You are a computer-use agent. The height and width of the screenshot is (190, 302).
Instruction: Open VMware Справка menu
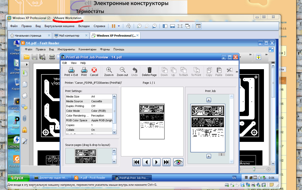[x=99, y=26]
